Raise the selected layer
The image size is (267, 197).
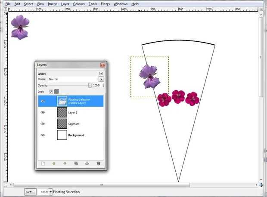click(x=54, y=163)
